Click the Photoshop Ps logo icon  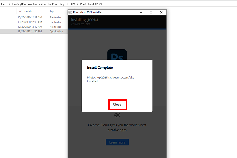point(117,55)
